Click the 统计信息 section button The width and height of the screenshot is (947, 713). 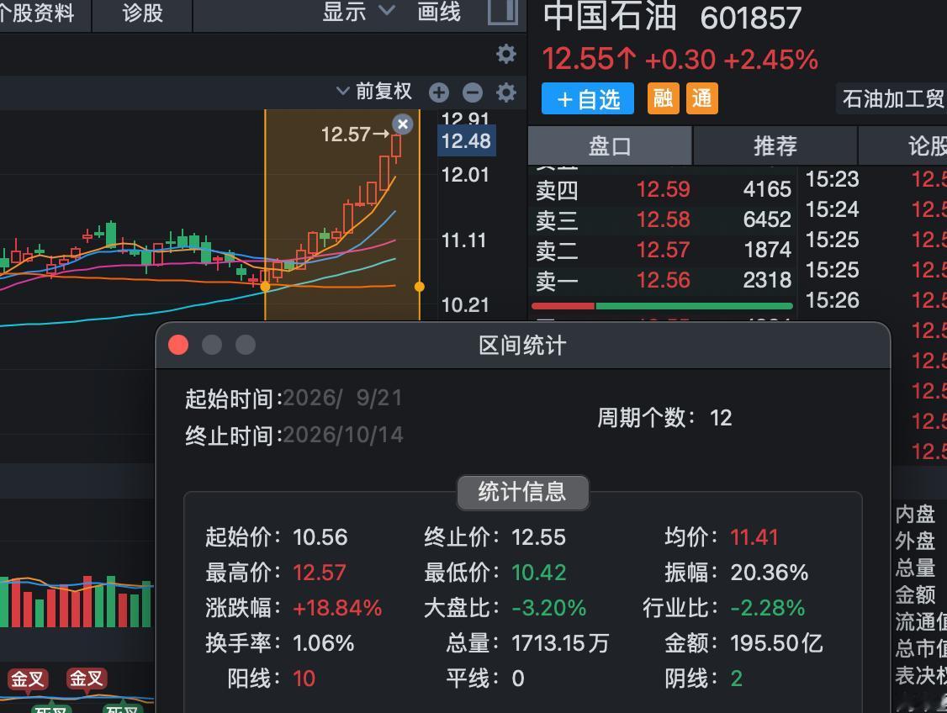coord(522,492)
